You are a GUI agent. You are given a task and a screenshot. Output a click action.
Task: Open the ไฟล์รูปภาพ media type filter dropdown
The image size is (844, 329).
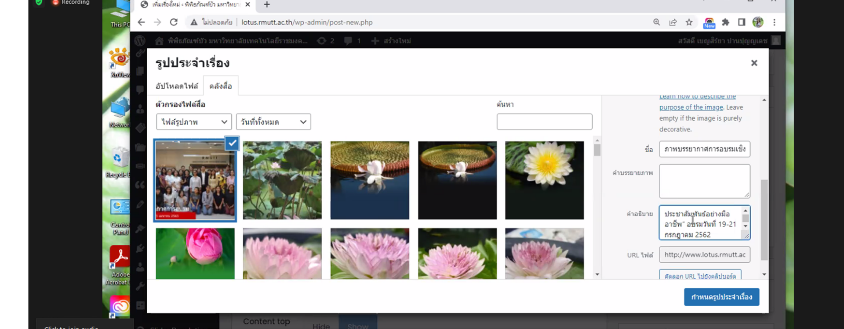tap(194, 122)
